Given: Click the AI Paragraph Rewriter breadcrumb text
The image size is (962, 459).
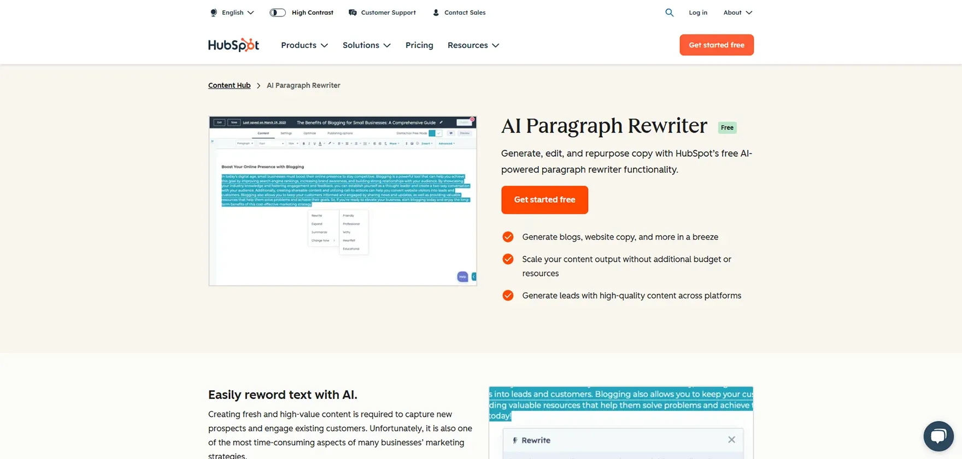Looking at the screenshot, I should (303, 85).
